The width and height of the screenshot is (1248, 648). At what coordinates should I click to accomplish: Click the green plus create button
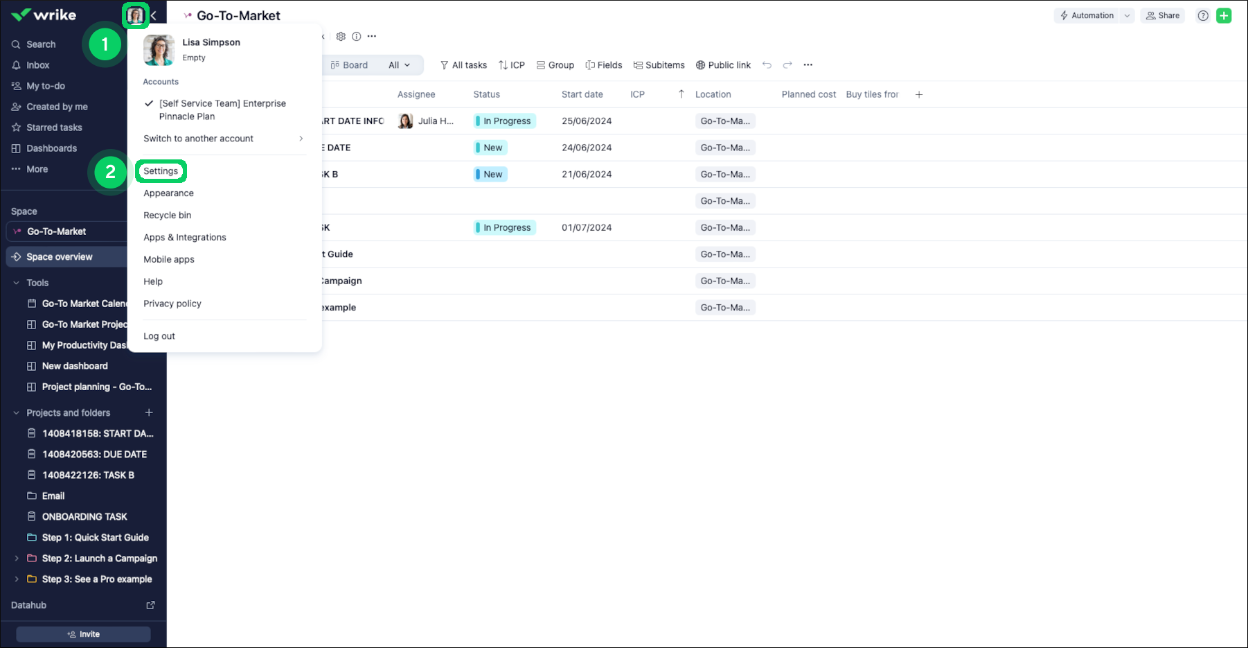1224,16
